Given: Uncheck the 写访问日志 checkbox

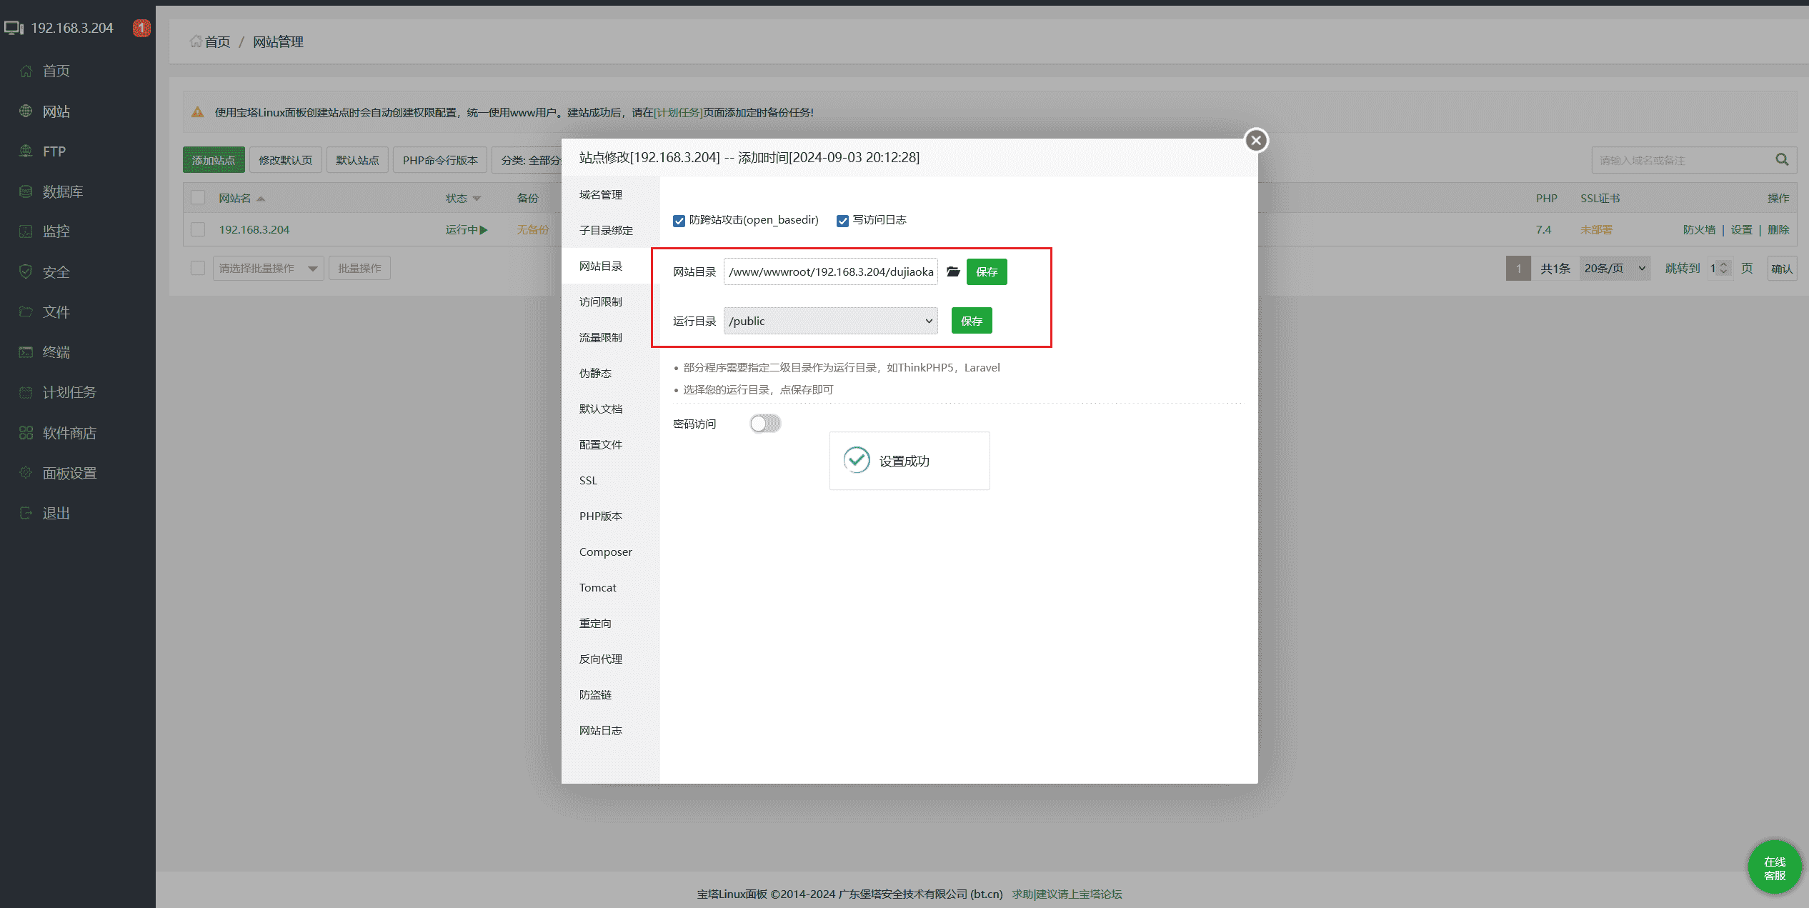Looking at the screenshot, I should pyautogui.click(x=842, y=221).
